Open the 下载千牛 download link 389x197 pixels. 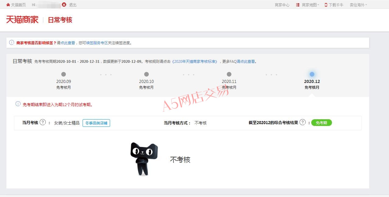[336, 5]
